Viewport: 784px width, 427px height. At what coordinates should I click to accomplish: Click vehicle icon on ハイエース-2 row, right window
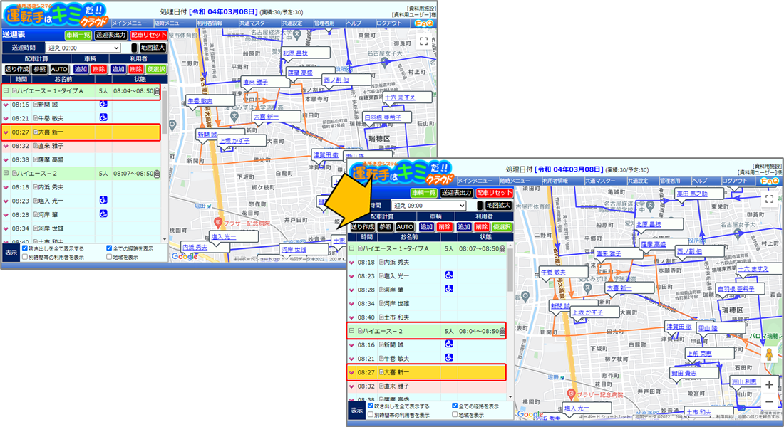coord(502,331)
